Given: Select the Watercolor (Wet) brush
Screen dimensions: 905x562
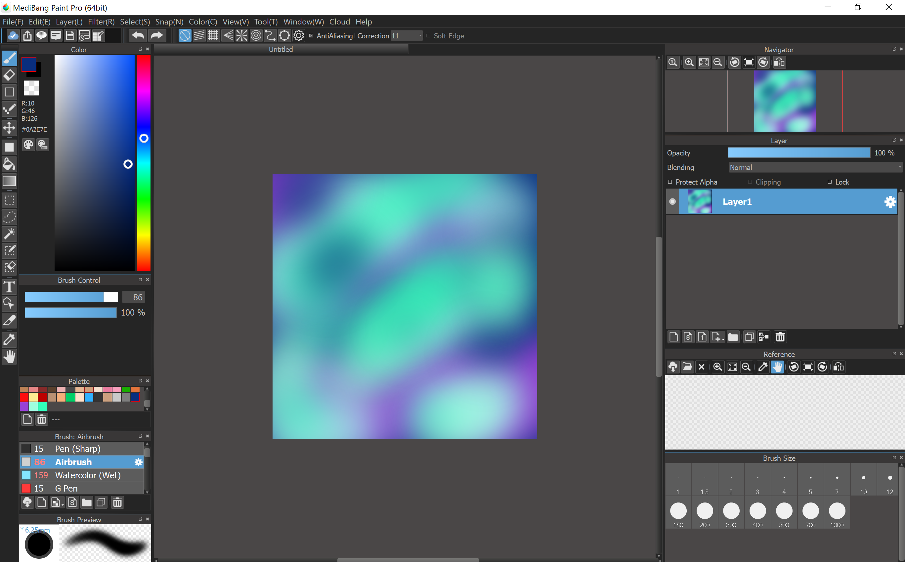Looking at the screenshot, I should pos(88,475).
